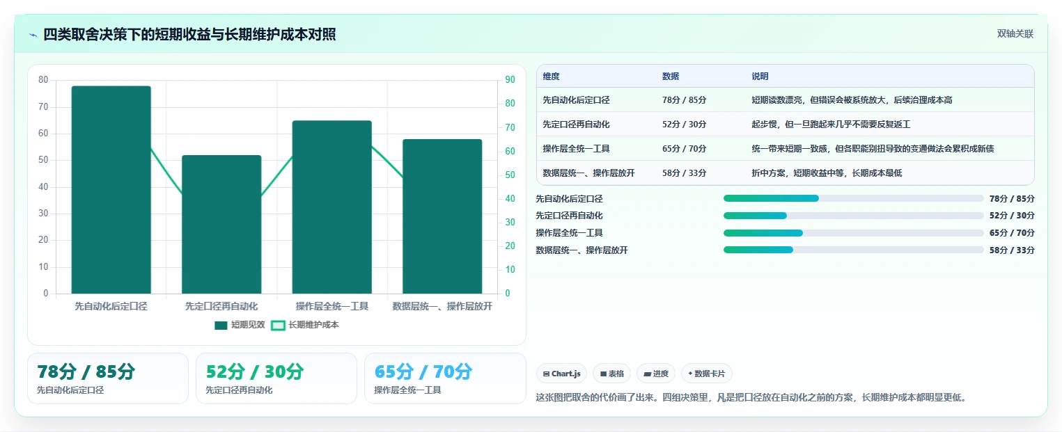Click the 先定口径再自动化 bar in chart
The image size is (1062, 432).
click(x=221, y=224)
